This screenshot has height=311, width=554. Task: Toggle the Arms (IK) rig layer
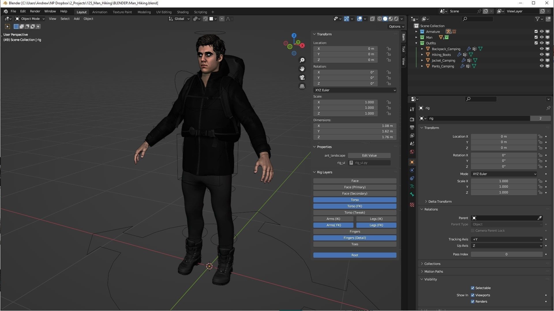[333, 219]
